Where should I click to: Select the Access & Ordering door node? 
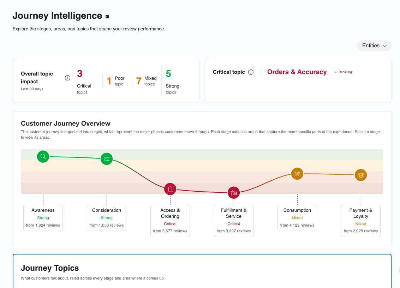(170, 189)
